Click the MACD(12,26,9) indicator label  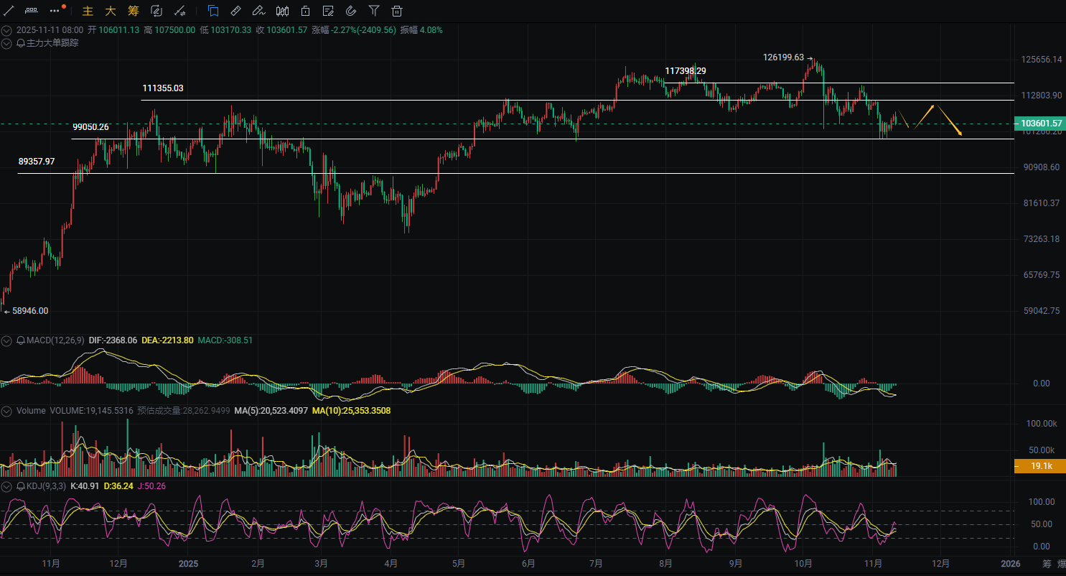point(55,340)
